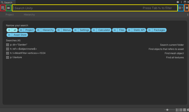
Task: Click the Search Unity text field
Action: coord(95,8)
